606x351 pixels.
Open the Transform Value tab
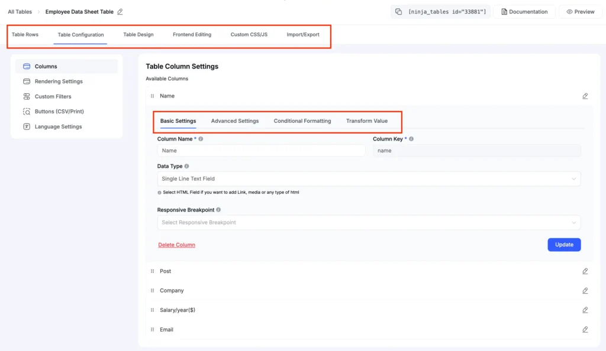tap(367, 120)
